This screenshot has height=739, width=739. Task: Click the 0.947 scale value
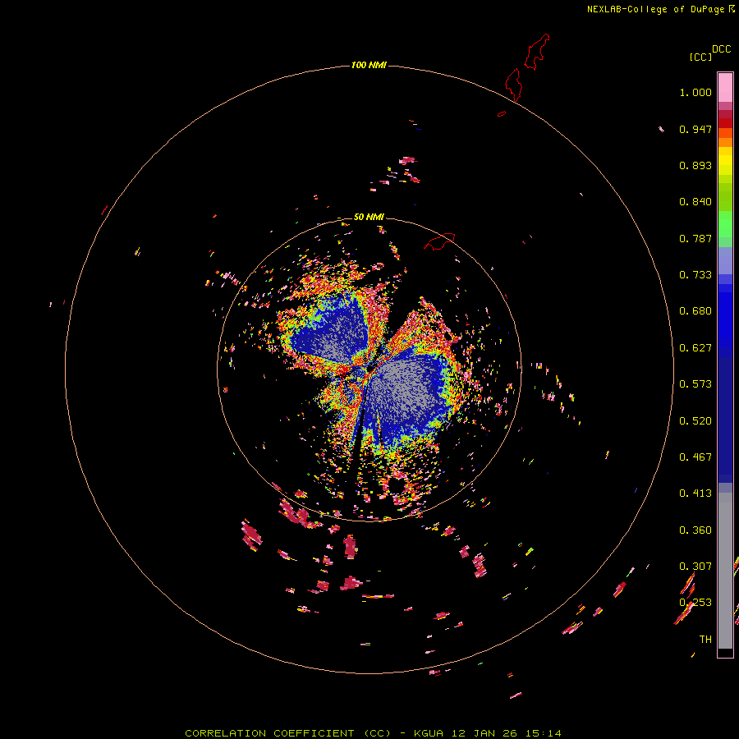point(695,129)
